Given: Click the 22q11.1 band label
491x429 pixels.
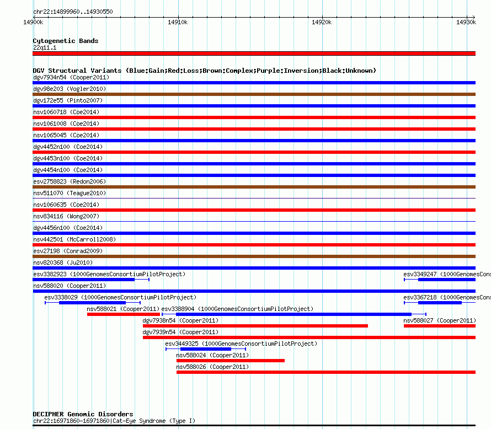Looking at the screenshot, I should pos(45,48).
